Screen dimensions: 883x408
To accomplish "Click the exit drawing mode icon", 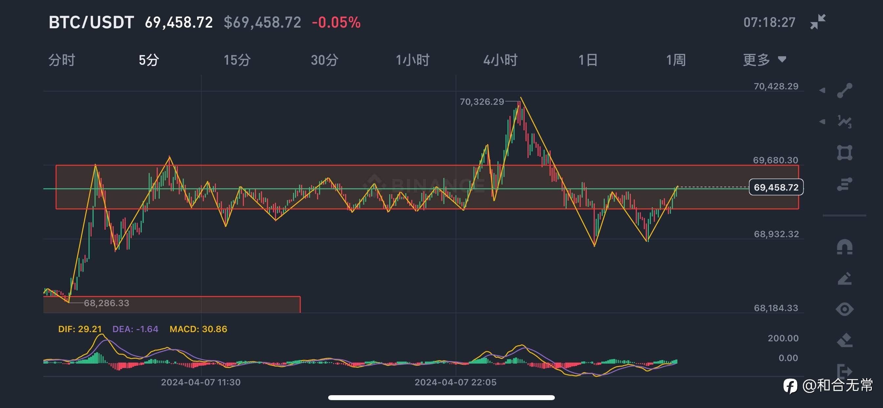I will pos(844,370).
